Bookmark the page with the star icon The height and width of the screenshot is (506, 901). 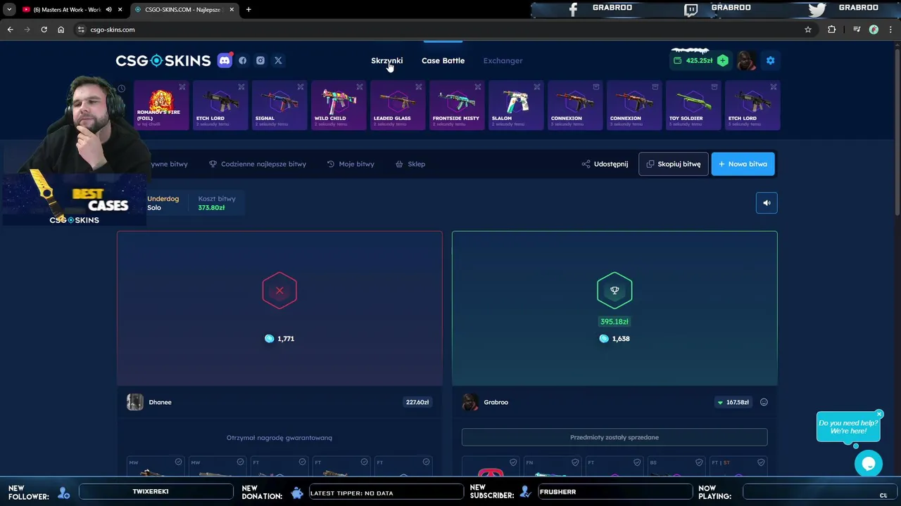point(808,30)
